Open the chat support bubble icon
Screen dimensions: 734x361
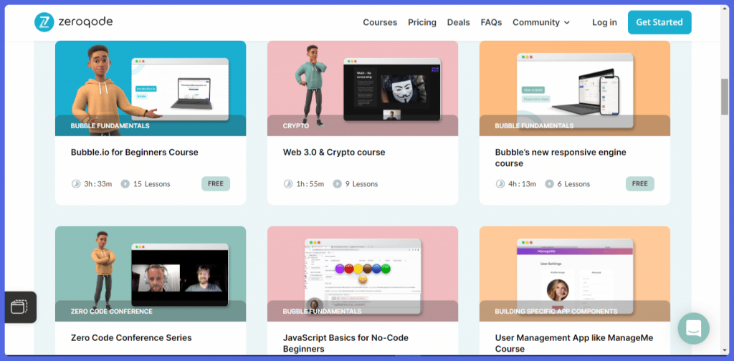pyautogui.click(x=693, y=328)
